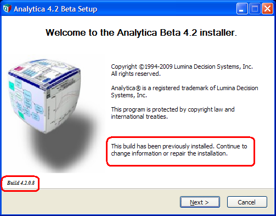This screenshot has height=216, width=276.
Task: Click the international treaties text line
Action: coord(139,117)
